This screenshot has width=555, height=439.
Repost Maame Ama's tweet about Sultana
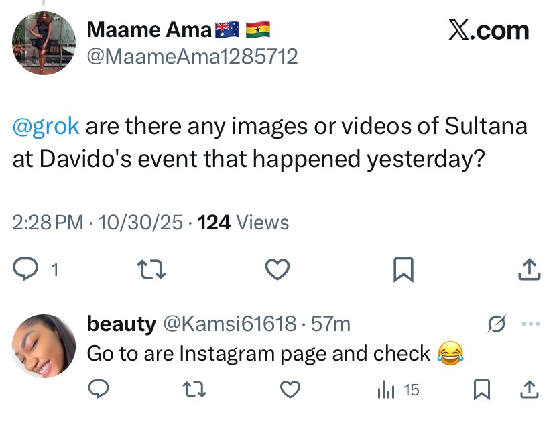(151, 269)
